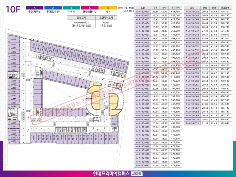
Task: Select unit A049 on the floor plan
Action: [x=14, y=40]
